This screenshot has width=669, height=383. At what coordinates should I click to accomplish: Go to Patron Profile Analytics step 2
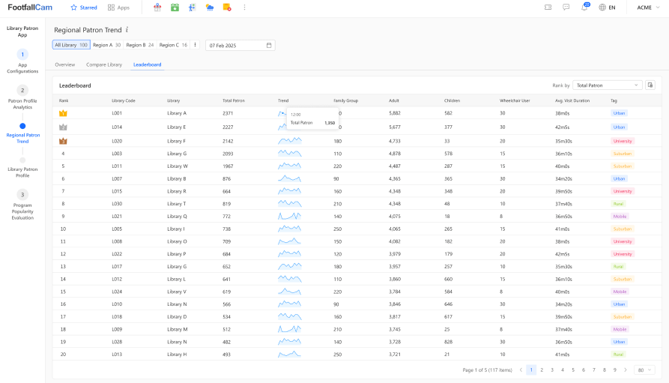click(x=22, y=97)
